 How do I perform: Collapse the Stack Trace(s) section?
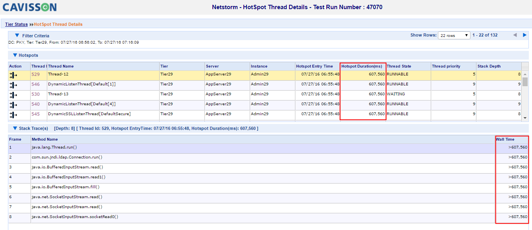15,128
